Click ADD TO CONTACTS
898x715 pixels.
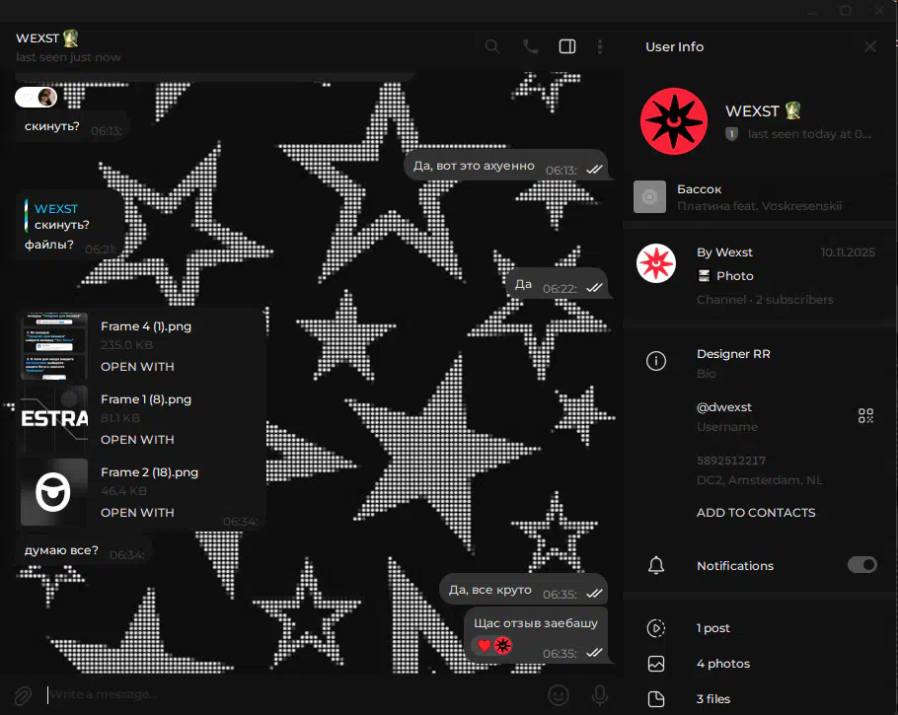[756, 513]
